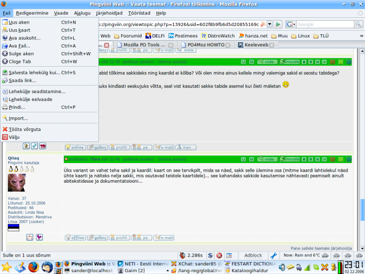Click the RSS feed icon in address bar
Viewport: 365px width, 274px height.
click(263, 24)
